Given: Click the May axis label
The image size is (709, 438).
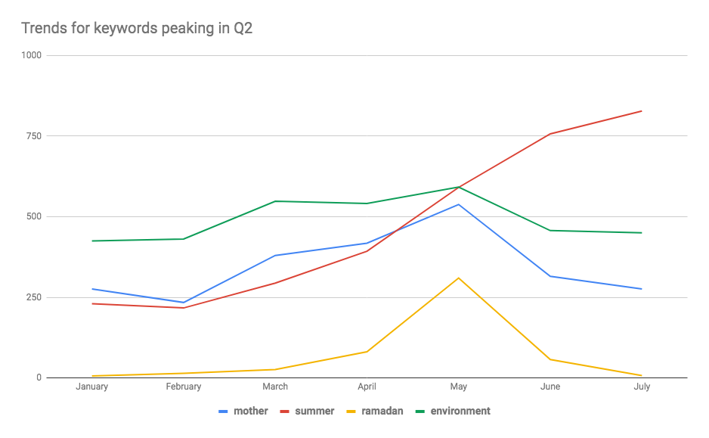Looking at the screenshot, I should [459, 387].
